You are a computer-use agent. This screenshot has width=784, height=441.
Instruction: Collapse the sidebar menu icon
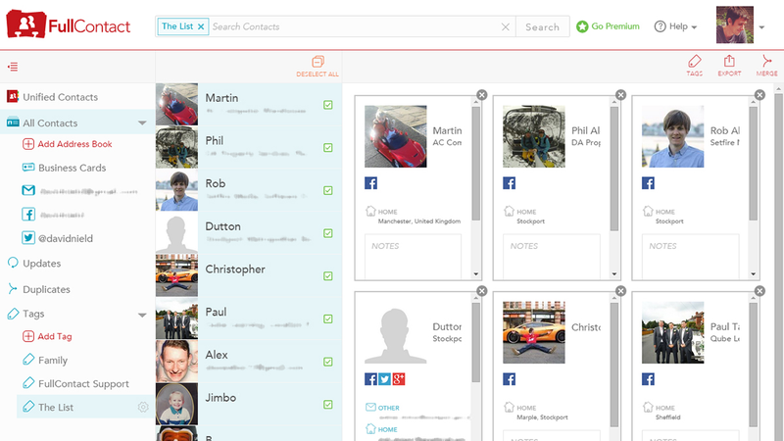(x=13, y=67)
